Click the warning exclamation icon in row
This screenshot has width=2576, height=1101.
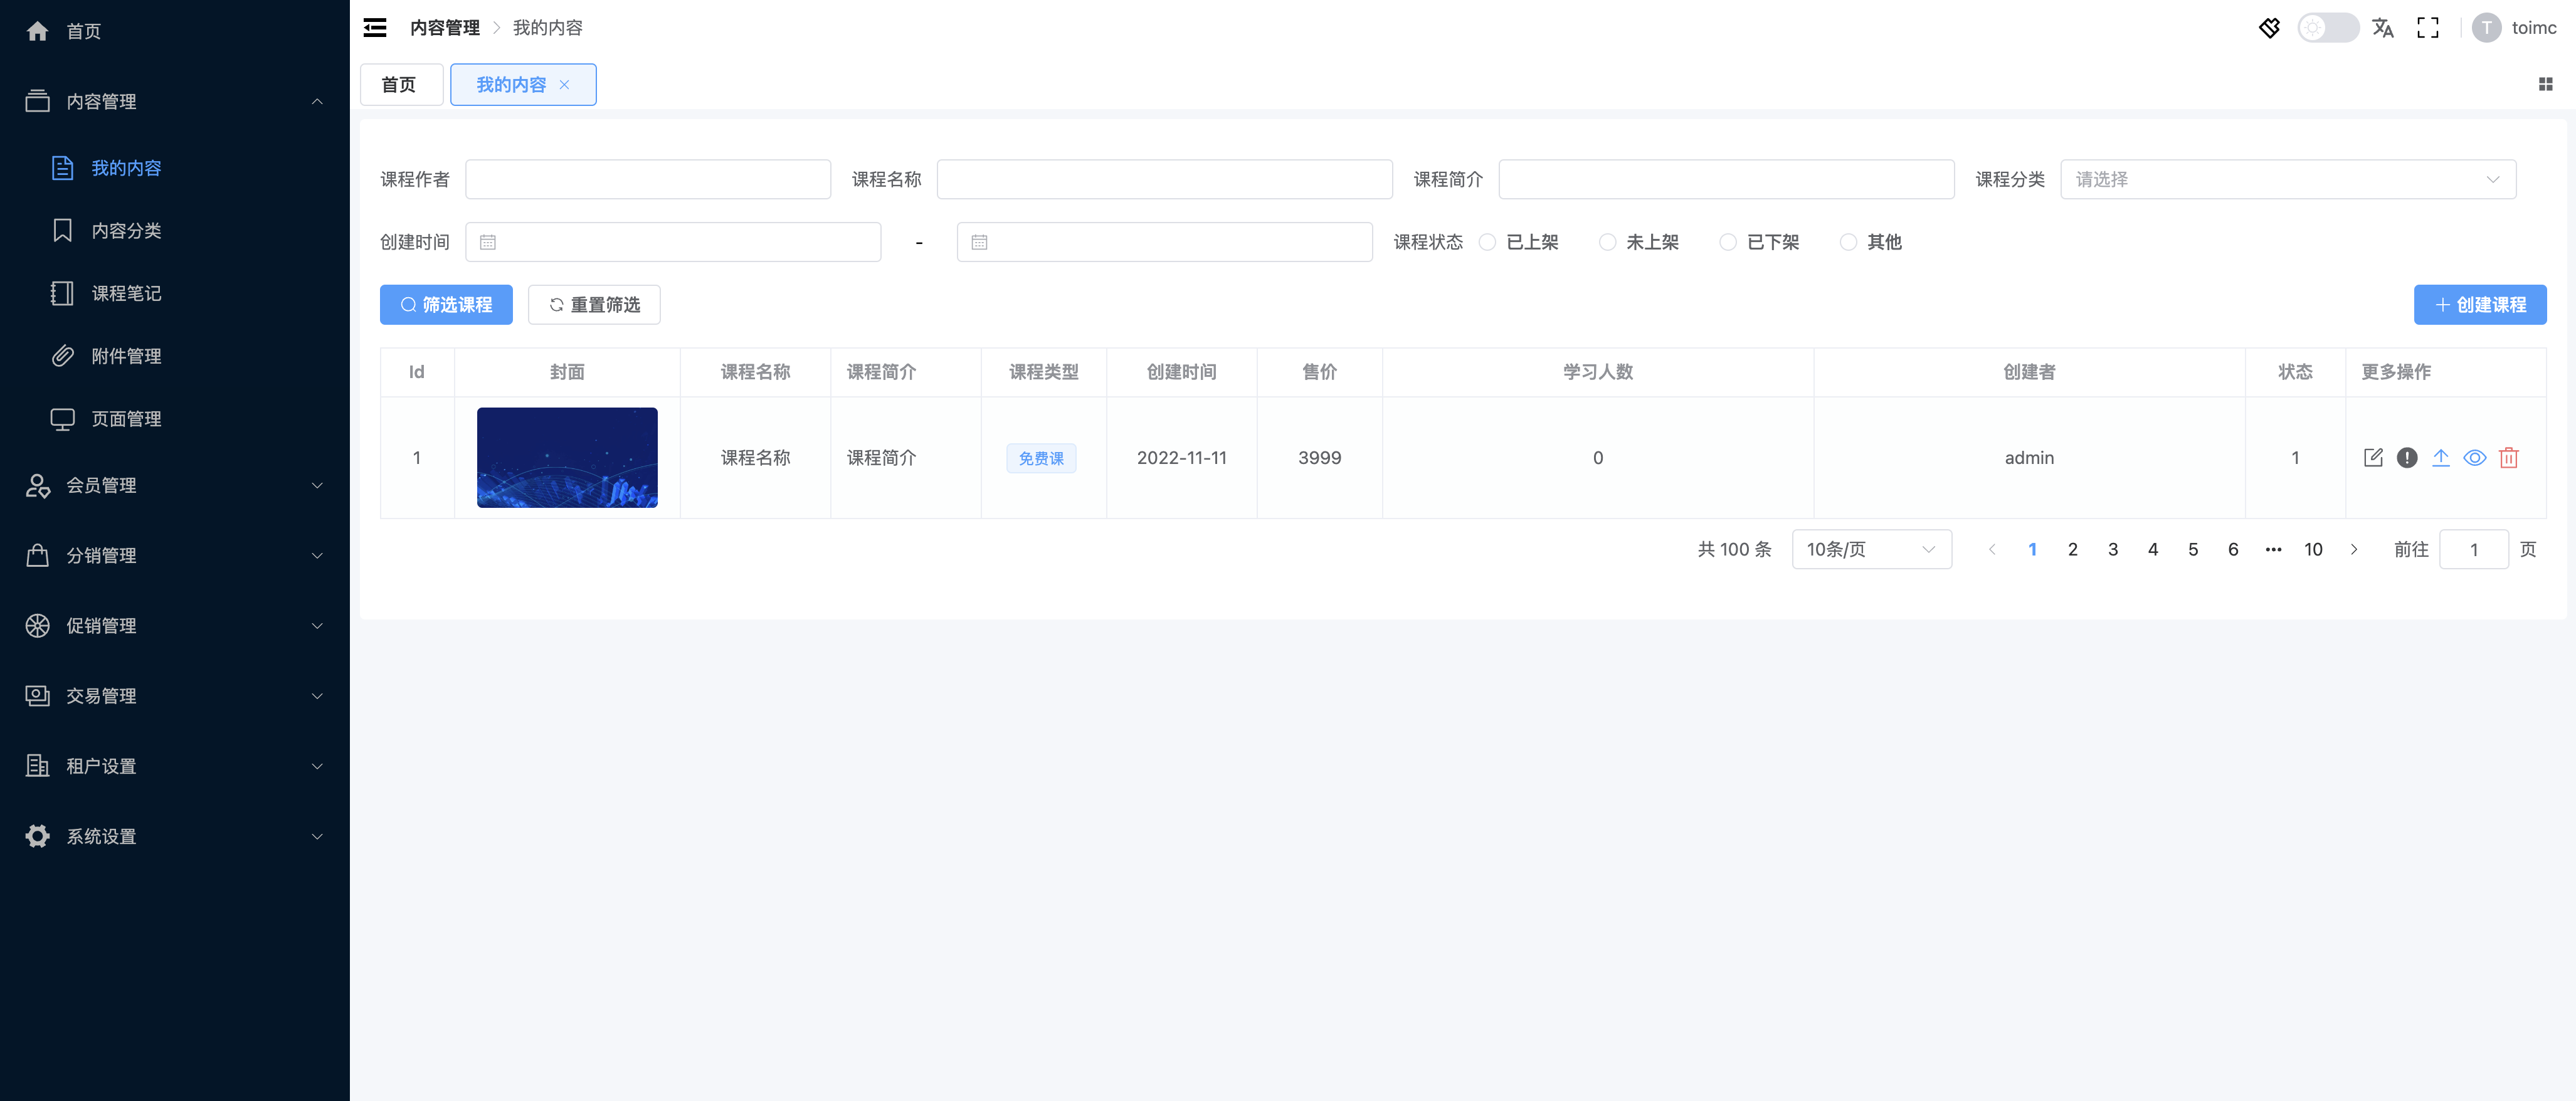(x=2406, y=458)
